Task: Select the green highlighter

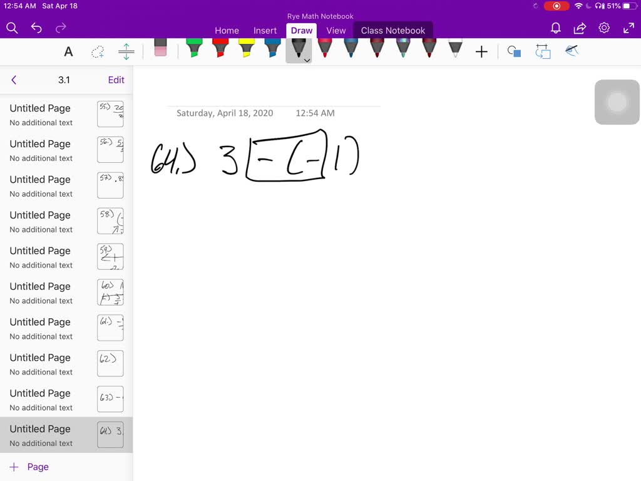Action: pos(194,49)
